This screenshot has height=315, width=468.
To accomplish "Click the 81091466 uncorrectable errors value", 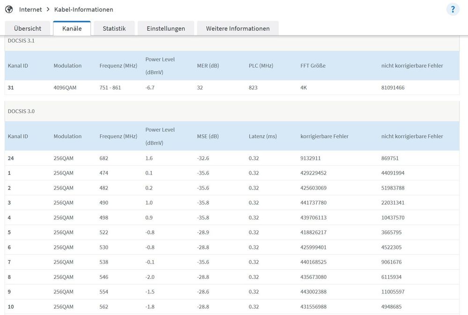I will pyautogui.click(x=393, y=88).
